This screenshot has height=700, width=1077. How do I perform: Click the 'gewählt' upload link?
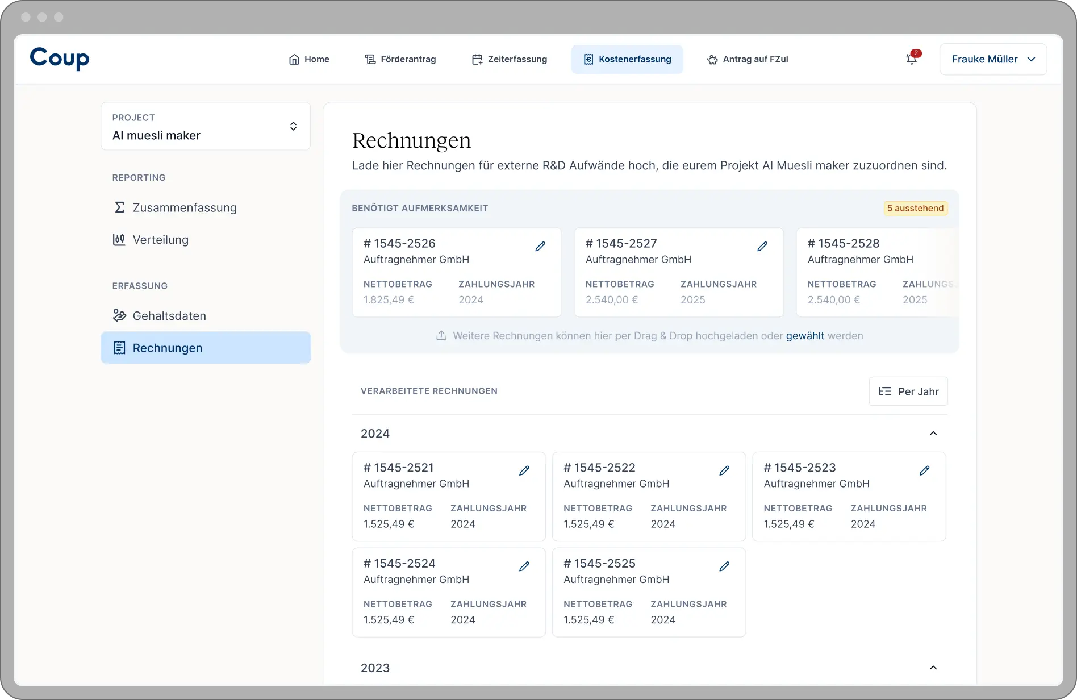pyautogui.click(x=805, y=336)
